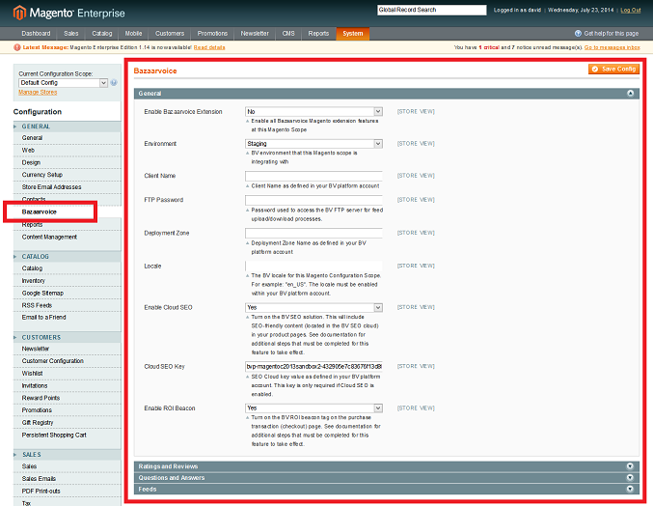Open the Newsletter menu
This screenshot has width=653, height=506.
pyautogui.click(x=255, y=34)
